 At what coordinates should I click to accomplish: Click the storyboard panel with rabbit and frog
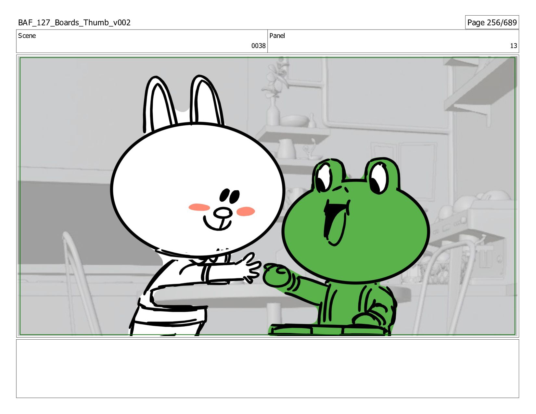[x=268, y=196]
